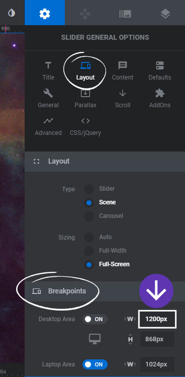185x377 pixels.
Task: Toggle the Desktop Area switch
Action: click(x=95, y=319)
